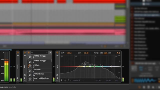The image size is (160, 90).
Task: Select EQ band node 6
Action: pyautogui.click(x=111, y=66)
